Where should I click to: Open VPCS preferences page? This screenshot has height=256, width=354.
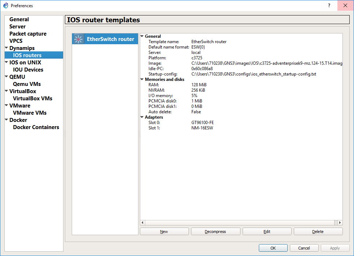[16, 41]
